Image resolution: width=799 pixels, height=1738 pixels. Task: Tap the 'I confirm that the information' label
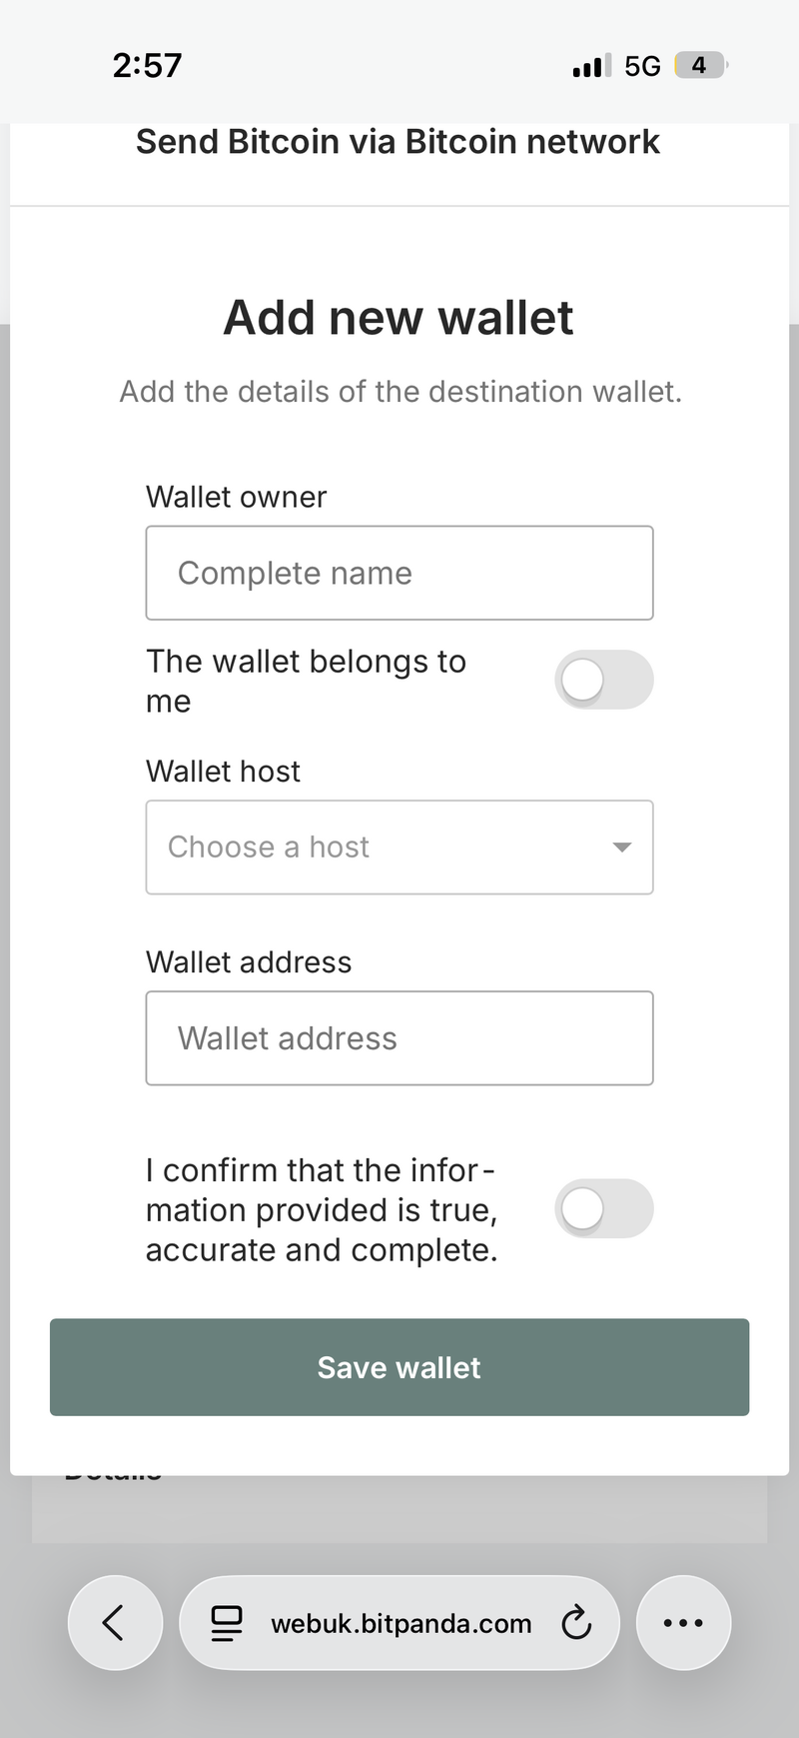pos(322,1209)
